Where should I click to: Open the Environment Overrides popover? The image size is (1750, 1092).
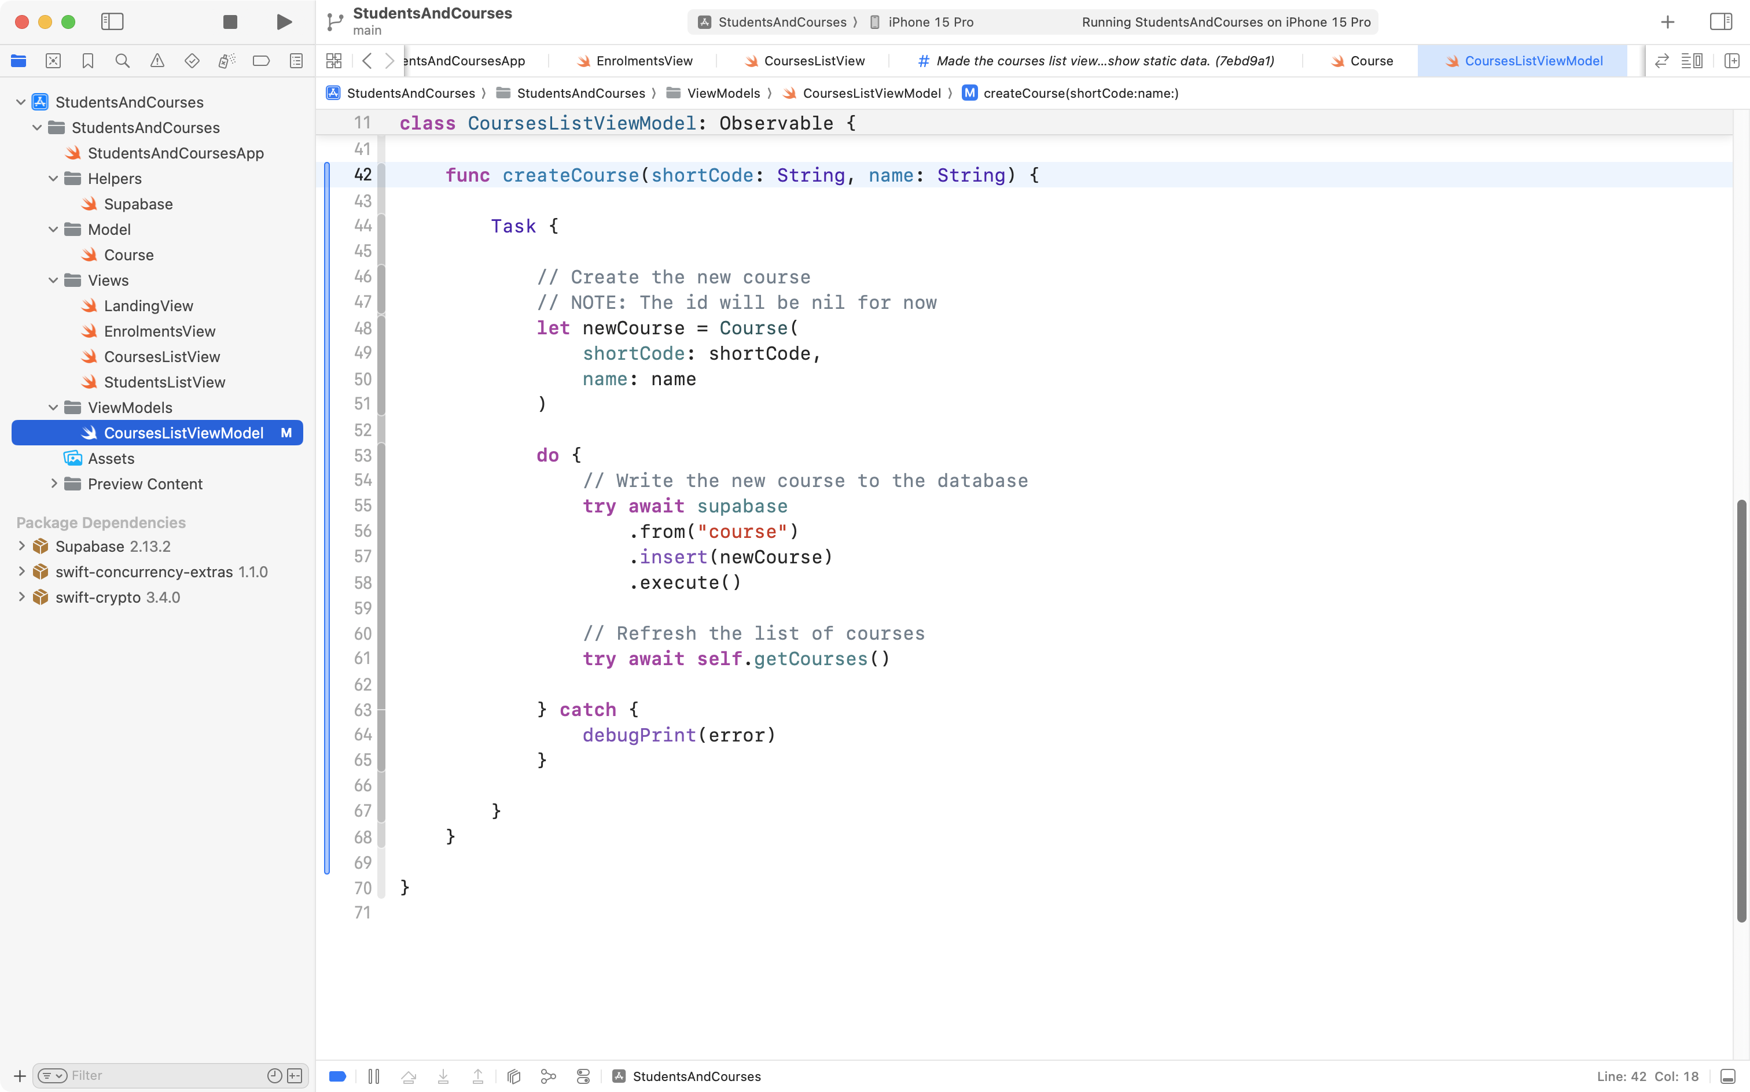click(583, 1076)
